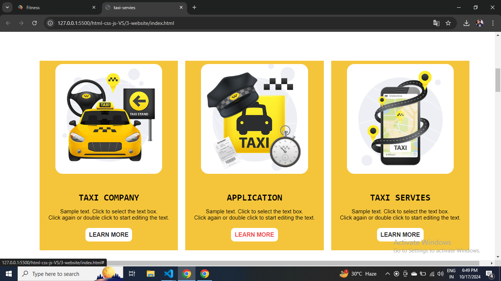Click the circular recording tray icon

click(x=396, y=274)
